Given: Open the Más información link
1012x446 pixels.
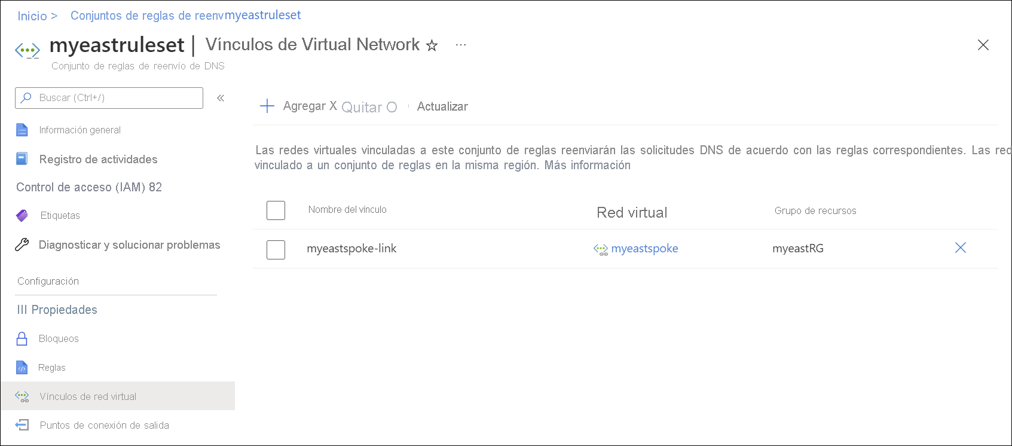Looking at the screenshot, I should point(587,165).
